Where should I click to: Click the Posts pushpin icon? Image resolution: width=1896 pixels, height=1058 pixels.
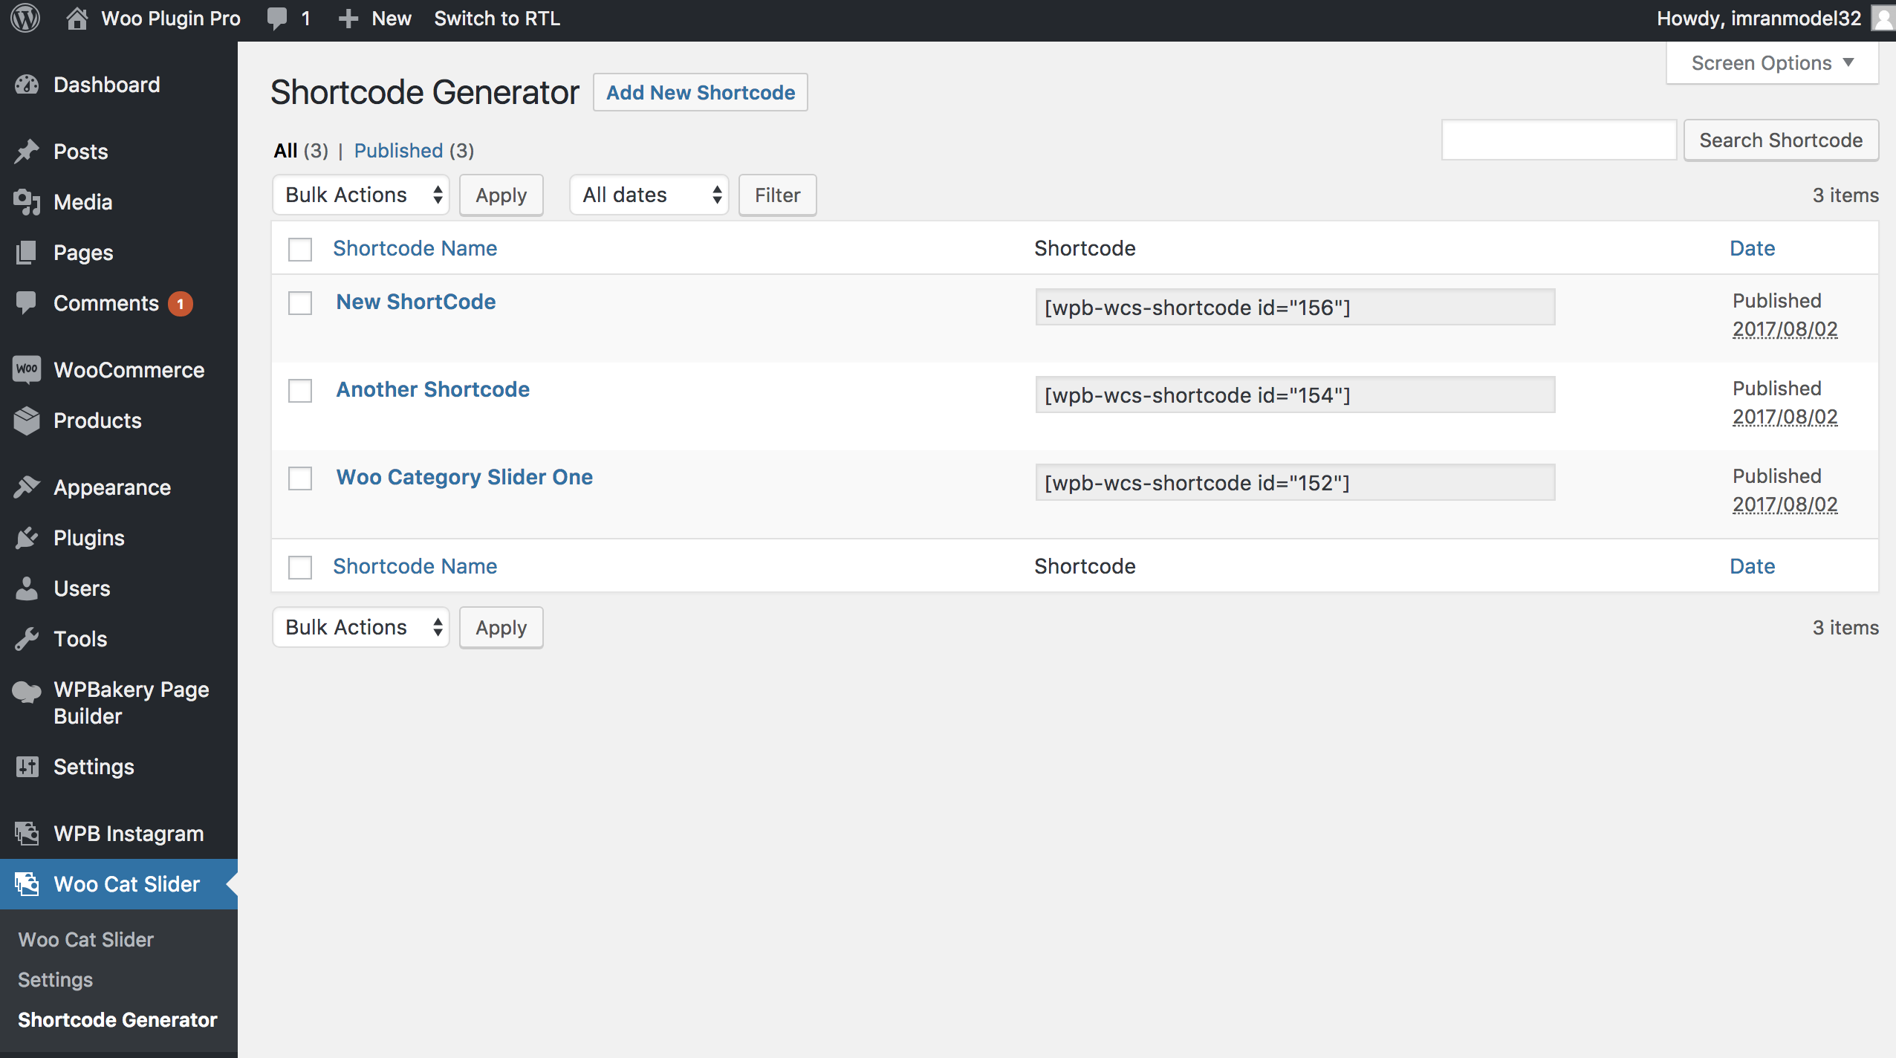27,152
